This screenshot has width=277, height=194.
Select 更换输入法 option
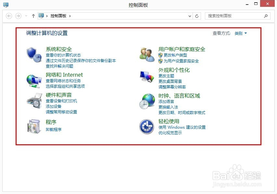point(168,107)
